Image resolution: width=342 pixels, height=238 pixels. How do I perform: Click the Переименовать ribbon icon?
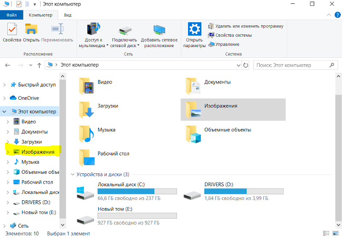pos(57,29)
